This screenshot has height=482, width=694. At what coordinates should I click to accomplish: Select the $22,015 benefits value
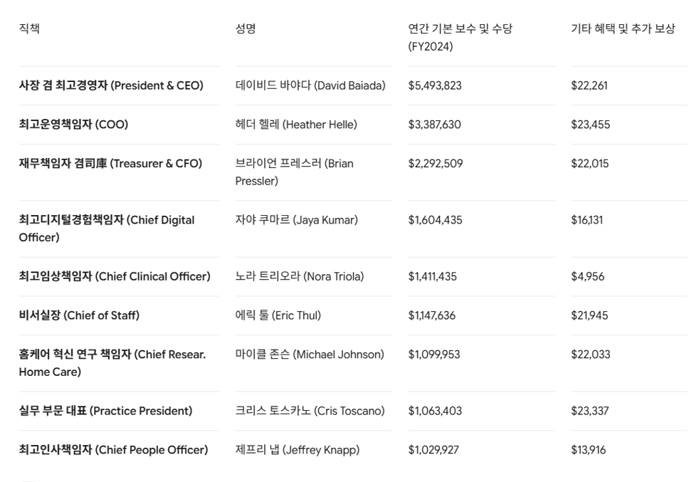[589, 163]
